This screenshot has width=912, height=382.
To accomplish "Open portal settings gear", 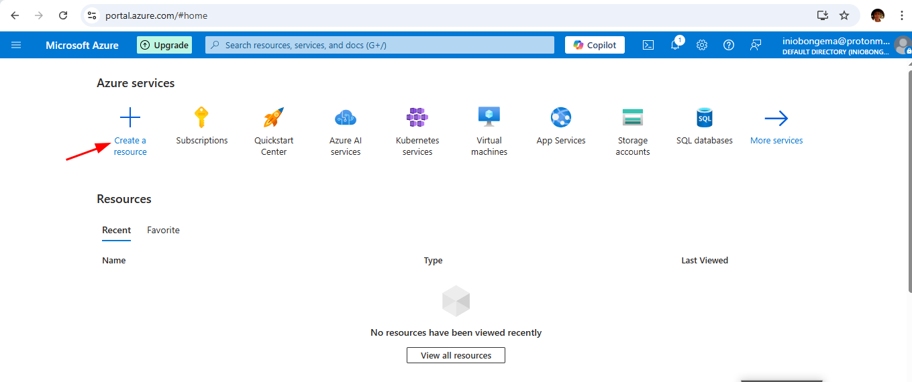I will tap(702, 45).
